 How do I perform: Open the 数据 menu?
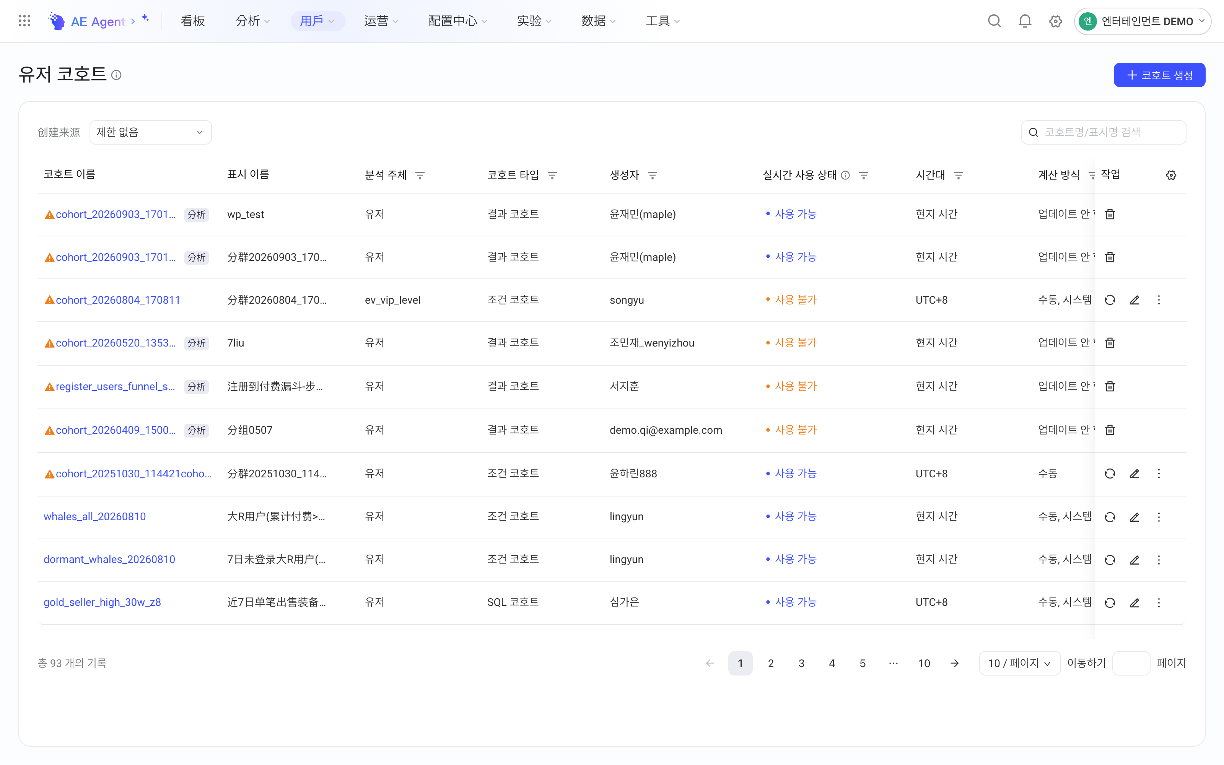[x=598, y=21]
